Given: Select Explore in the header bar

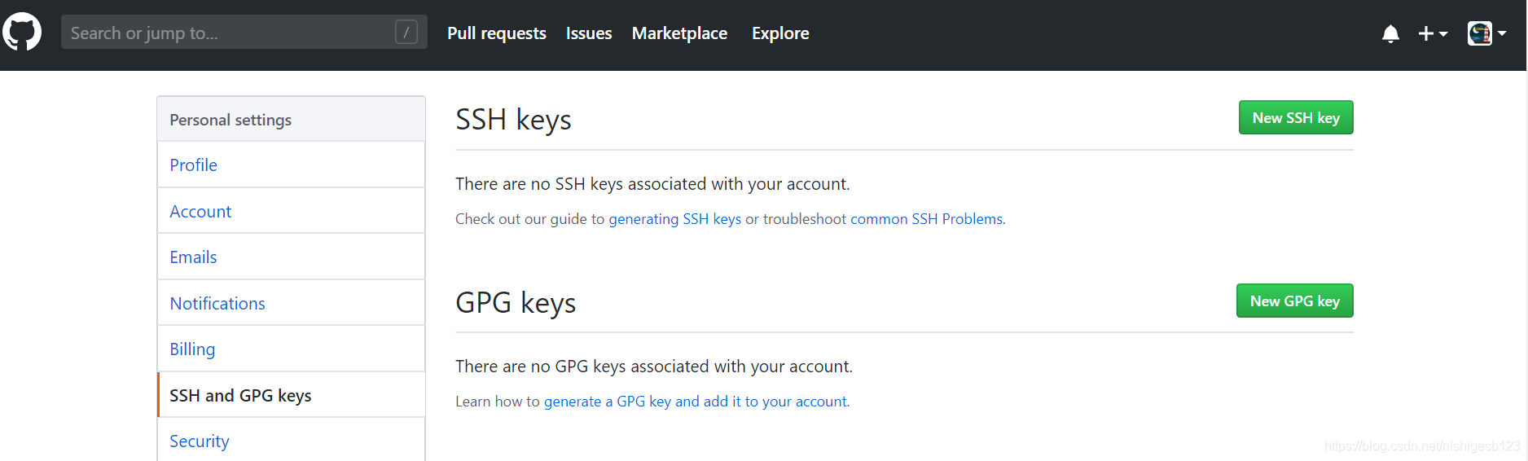Looking at the screenshot, I should point(780,33).
